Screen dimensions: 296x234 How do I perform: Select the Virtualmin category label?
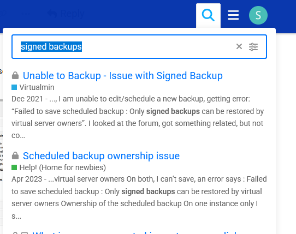[37, 87]
